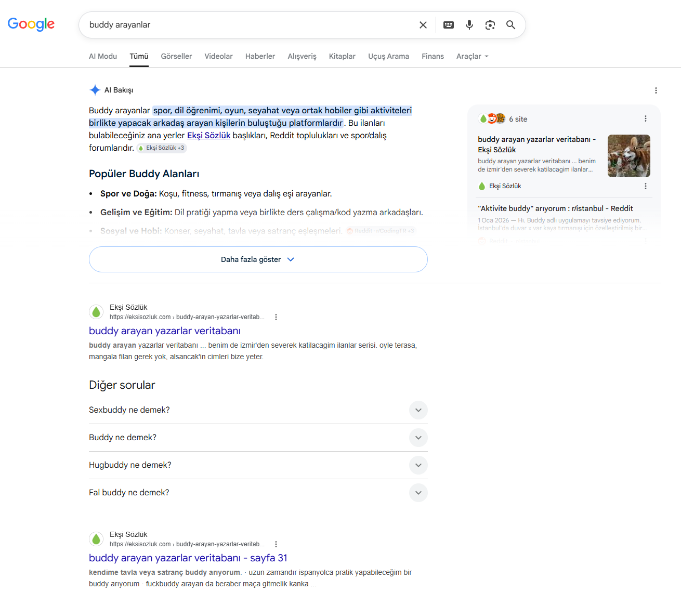The width and height of the screenshot is (681, 592).
Task: Switch to Videolar tab
Action: [218, 56]
